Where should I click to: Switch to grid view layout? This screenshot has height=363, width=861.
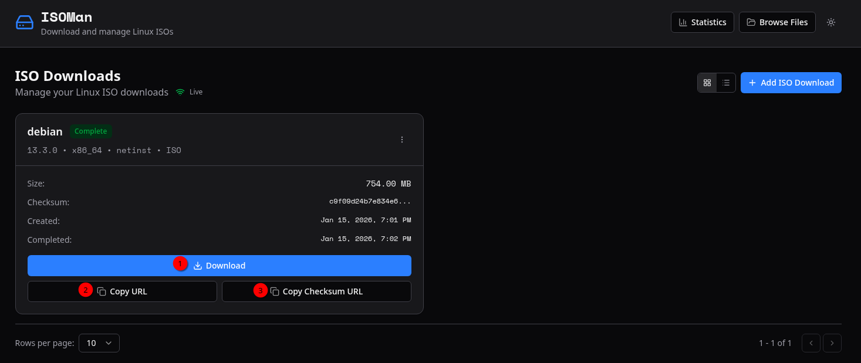pyautogui.click(x=707, y=83)
